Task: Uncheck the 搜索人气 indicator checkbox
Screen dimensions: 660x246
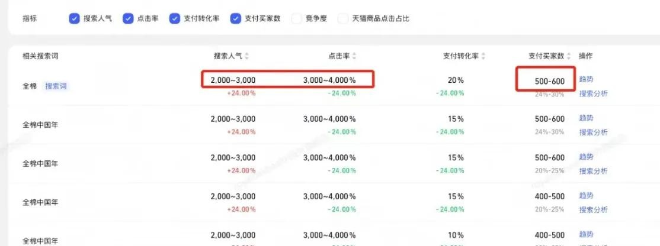Action: [x=74, y=18]
